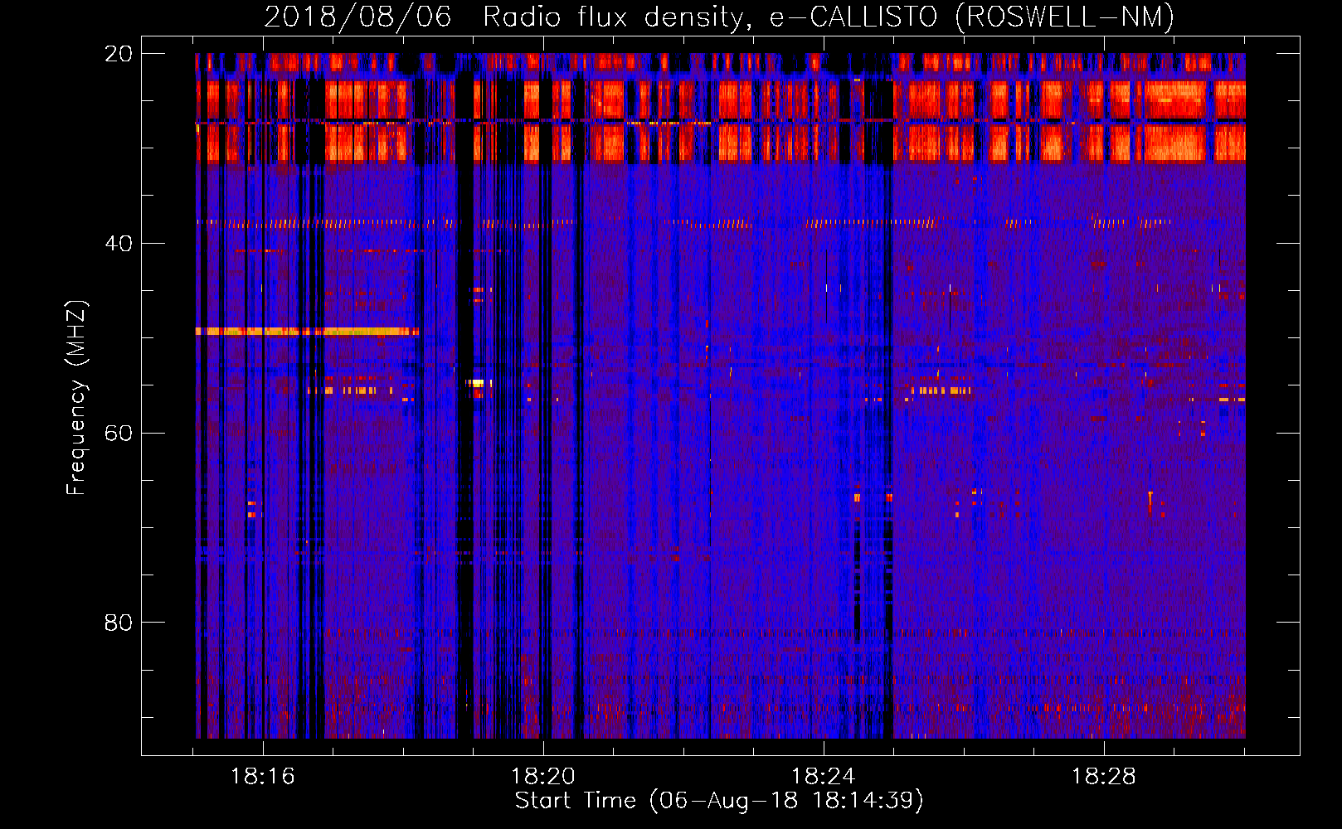Click the "18:24" time tick label
The height and width of the screenshot is (829, 1342).
pyautogui.click(x=824, y=777)
